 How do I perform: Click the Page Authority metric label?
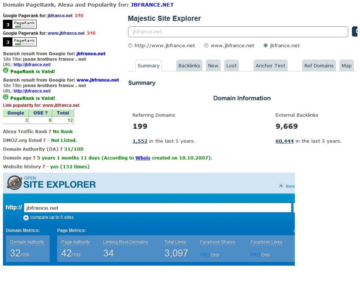[76, 242]
